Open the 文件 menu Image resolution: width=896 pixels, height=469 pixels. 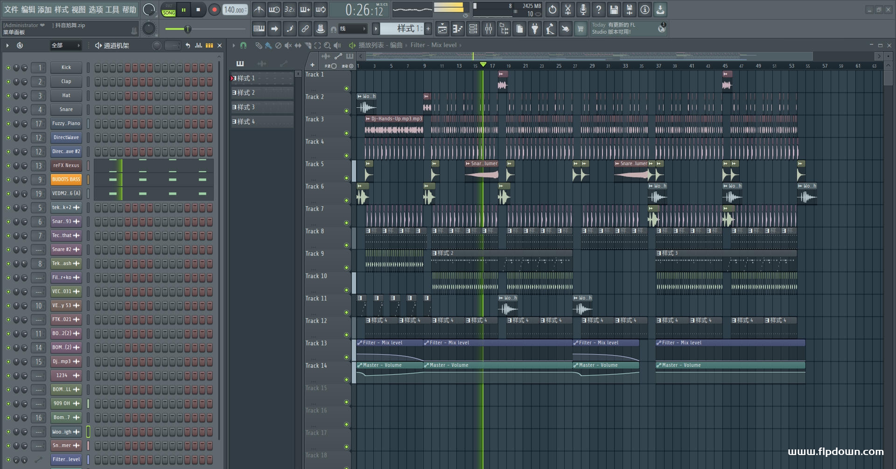click(11, 9)
